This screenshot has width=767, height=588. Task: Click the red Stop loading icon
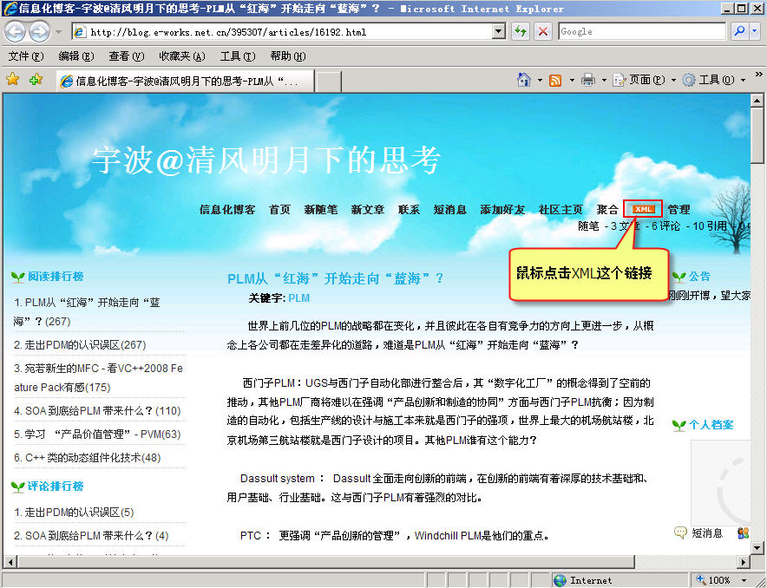tap(542, 32)
